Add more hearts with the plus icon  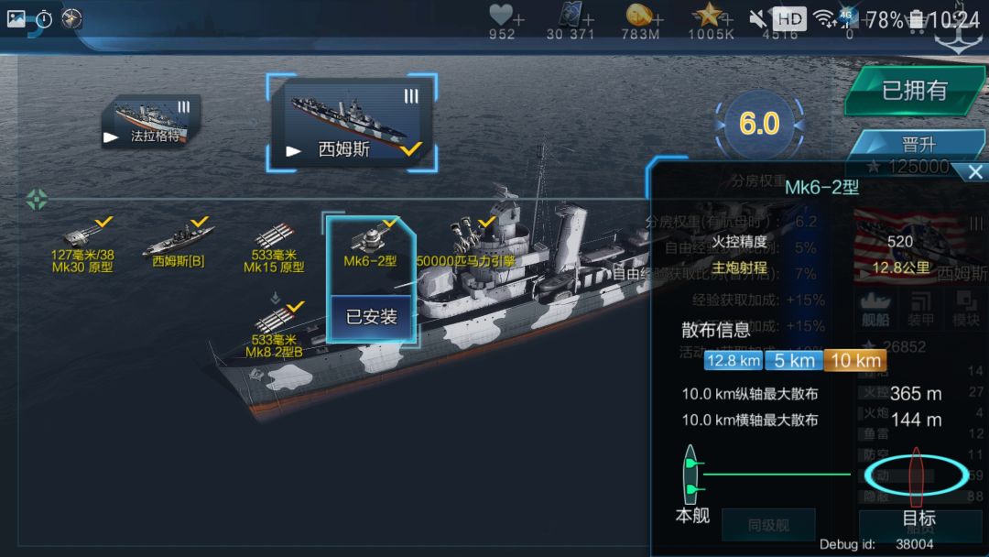[x=518, y=19]
